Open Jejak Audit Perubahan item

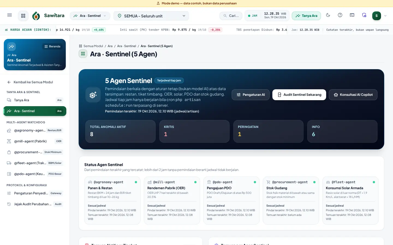(35, 204)
